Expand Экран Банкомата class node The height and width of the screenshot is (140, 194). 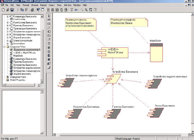tap(7, 37)
